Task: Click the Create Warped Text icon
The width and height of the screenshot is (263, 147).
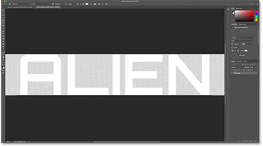Action: pyautogui.click(x=91, y=4)
